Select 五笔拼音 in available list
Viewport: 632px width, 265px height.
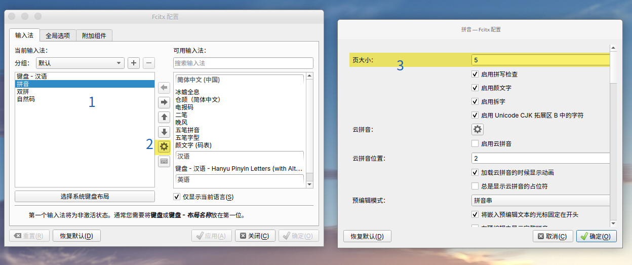(240, 130)
